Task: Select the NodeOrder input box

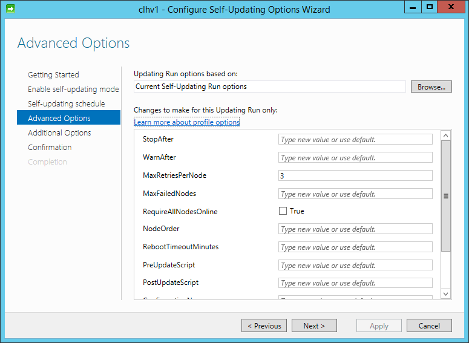Action: (355, 229)
